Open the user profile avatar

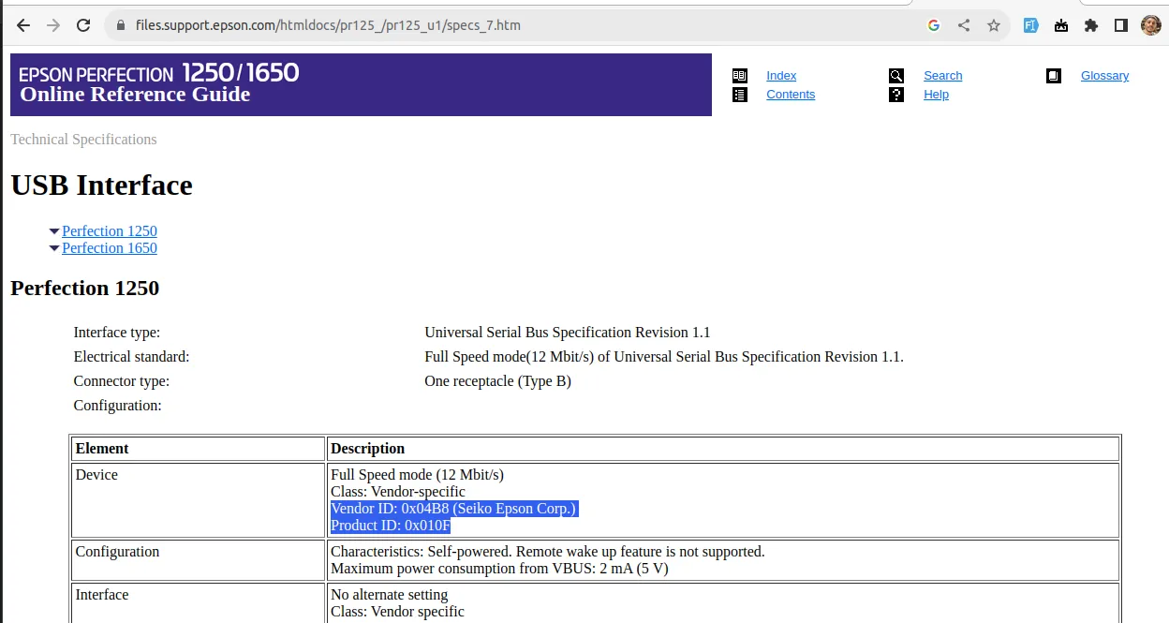click(x=1151, y=25)
